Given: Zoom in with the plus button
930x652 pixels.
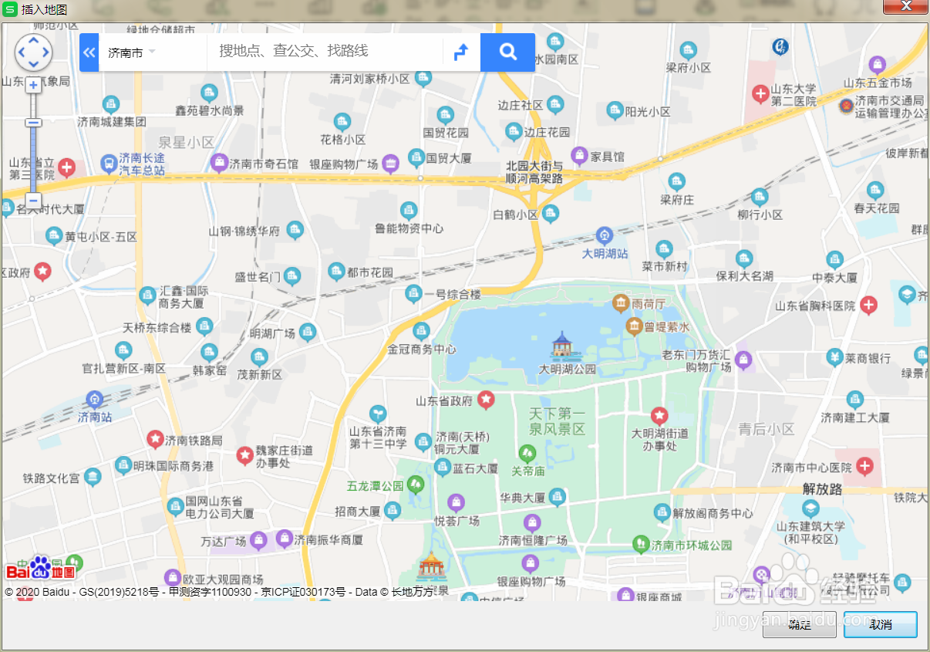Looking at the screenshot, I should pyautogui.click(x=33, y=85).
